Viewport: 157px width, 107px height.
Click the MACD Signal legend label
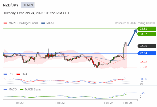tap(33, 90)
